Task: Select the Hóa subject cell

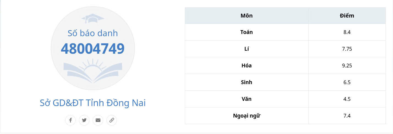Action: coord(246,65)
